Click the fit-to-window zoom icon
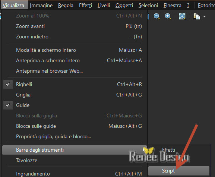 click(182, 16)
